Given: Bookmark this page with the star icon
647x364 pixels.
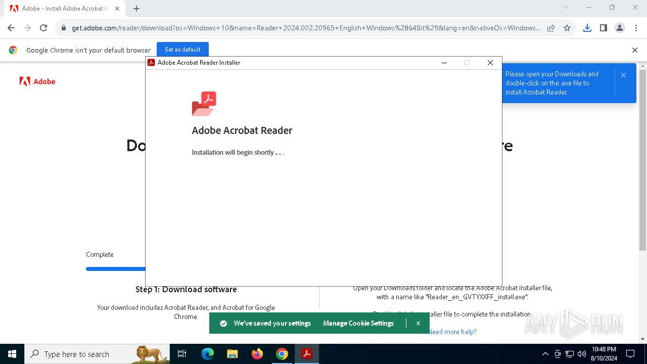Looking at the screenshot, I should tap(567, 28).
